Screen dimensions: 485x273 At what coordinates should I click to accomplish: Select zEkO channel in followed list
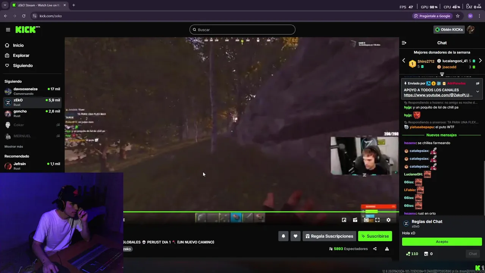tap(32, 102)
